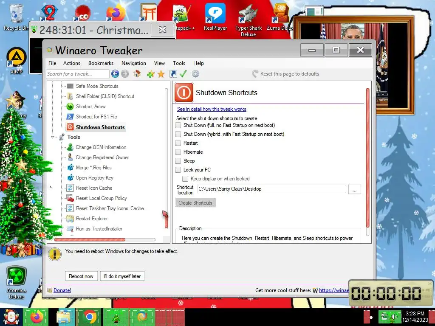Click the shortcut arrow toolbar icon
Viewport: 435px width, 326px height.
coord(173,74)
